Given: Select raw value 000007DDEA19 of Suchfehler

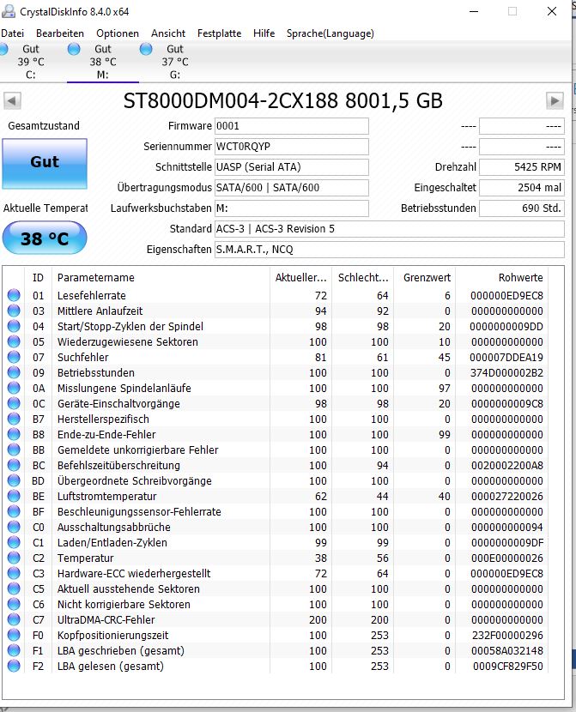Looking at the screenshot, I should click(x=506, y=358).
